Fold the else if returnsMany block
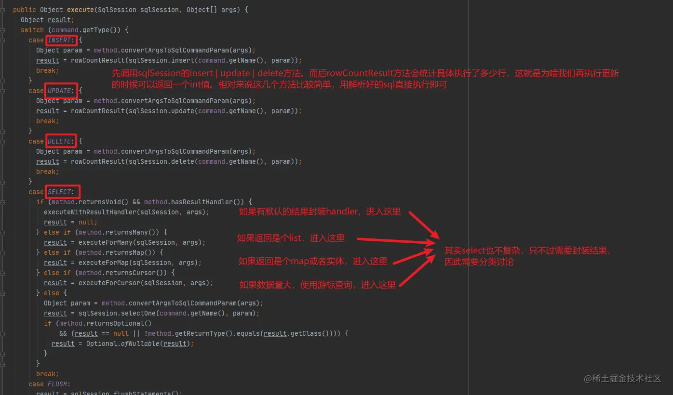Image resolution: width=673 pixels, height=395 pixels. click(2, 232)
